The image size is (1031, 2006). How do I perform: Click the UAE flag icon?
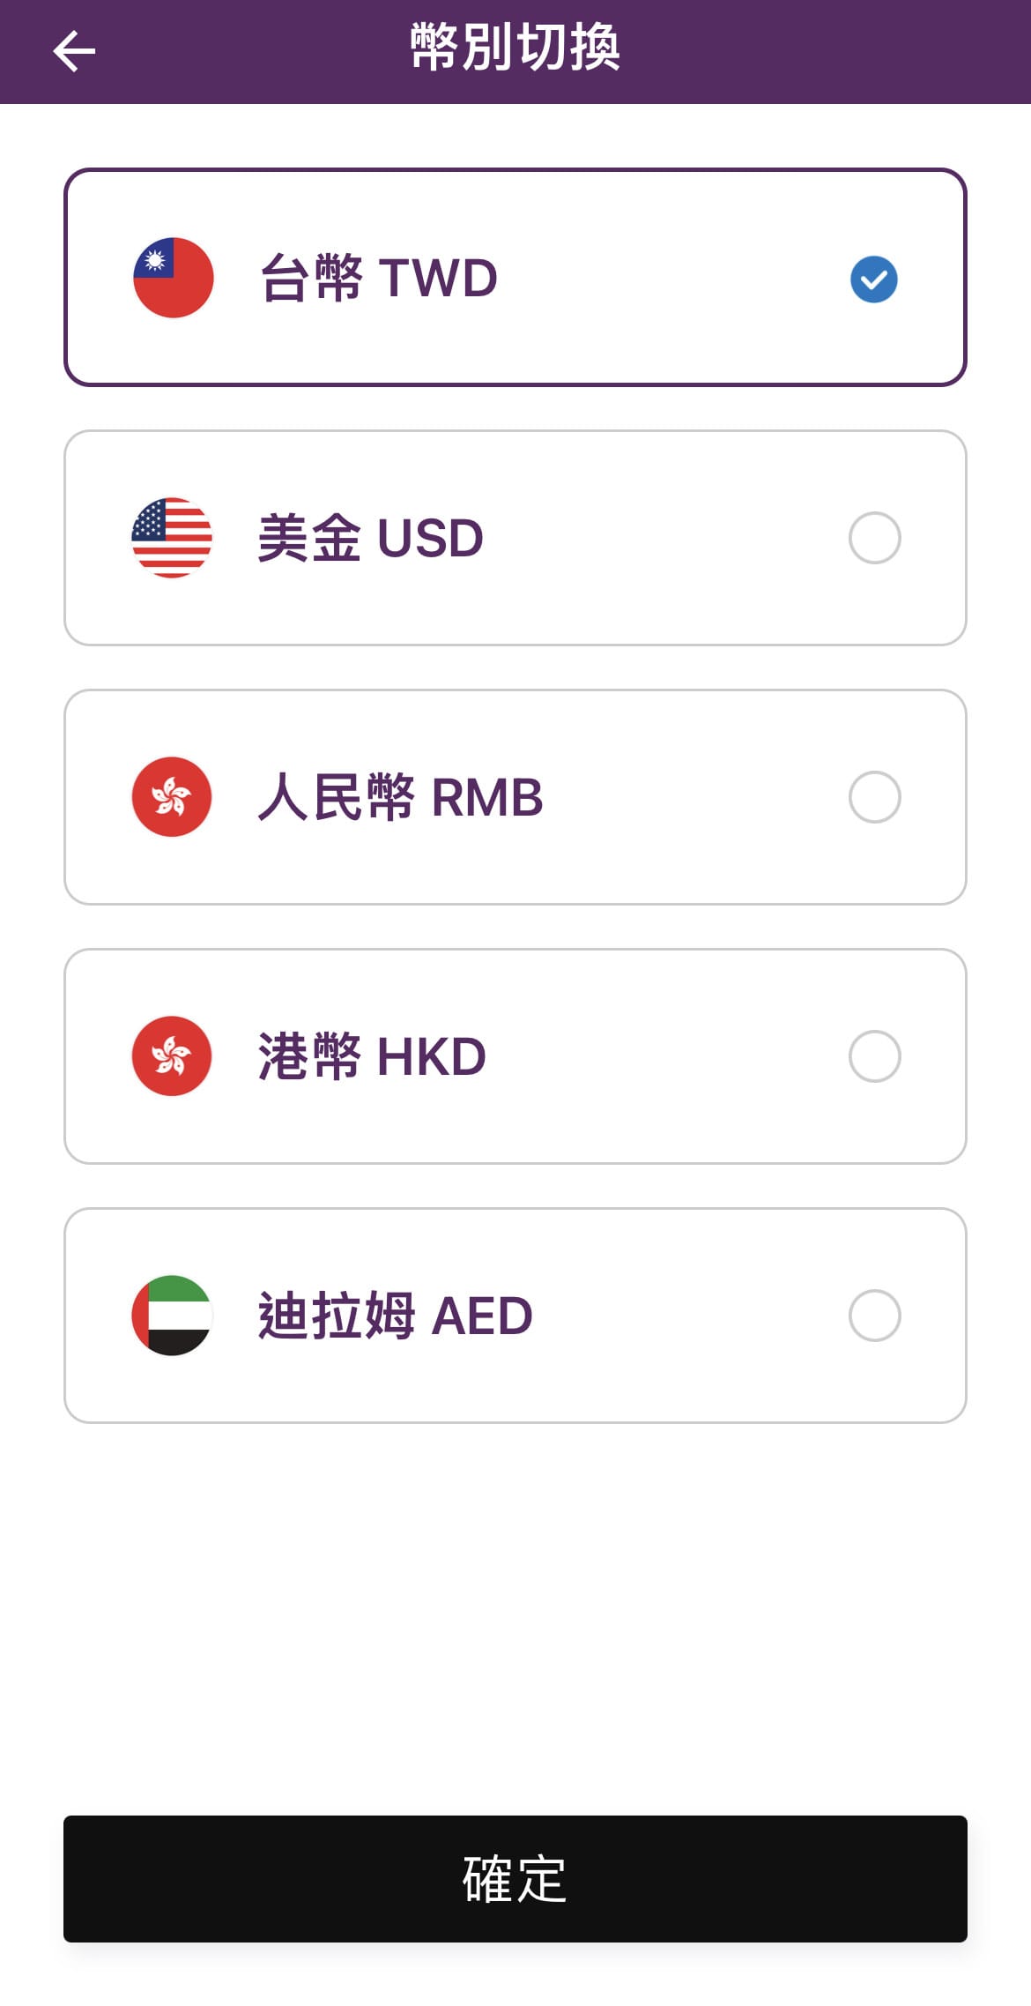tap(172, 1316)
